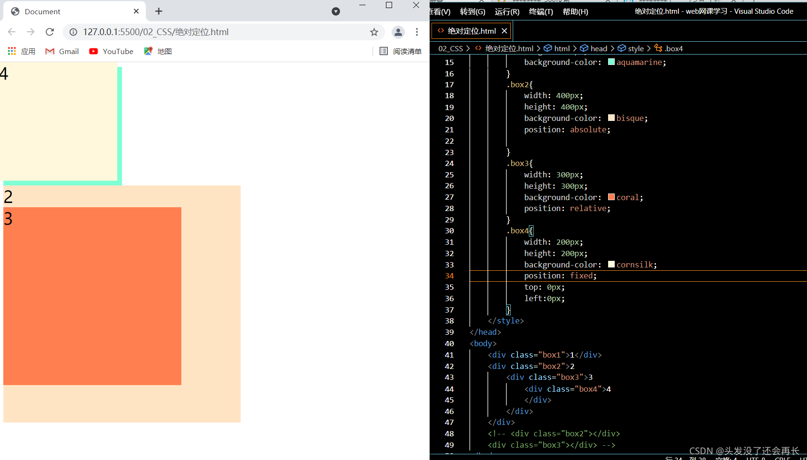Bookmark this page with star icon
The image size is (807, 460).
(374, 32)
